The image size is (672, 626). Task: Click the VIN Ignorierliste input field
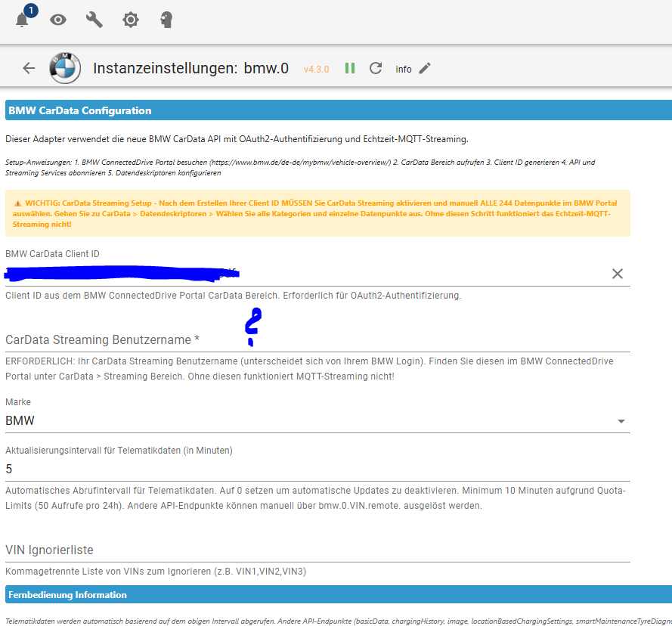[317, 550]
